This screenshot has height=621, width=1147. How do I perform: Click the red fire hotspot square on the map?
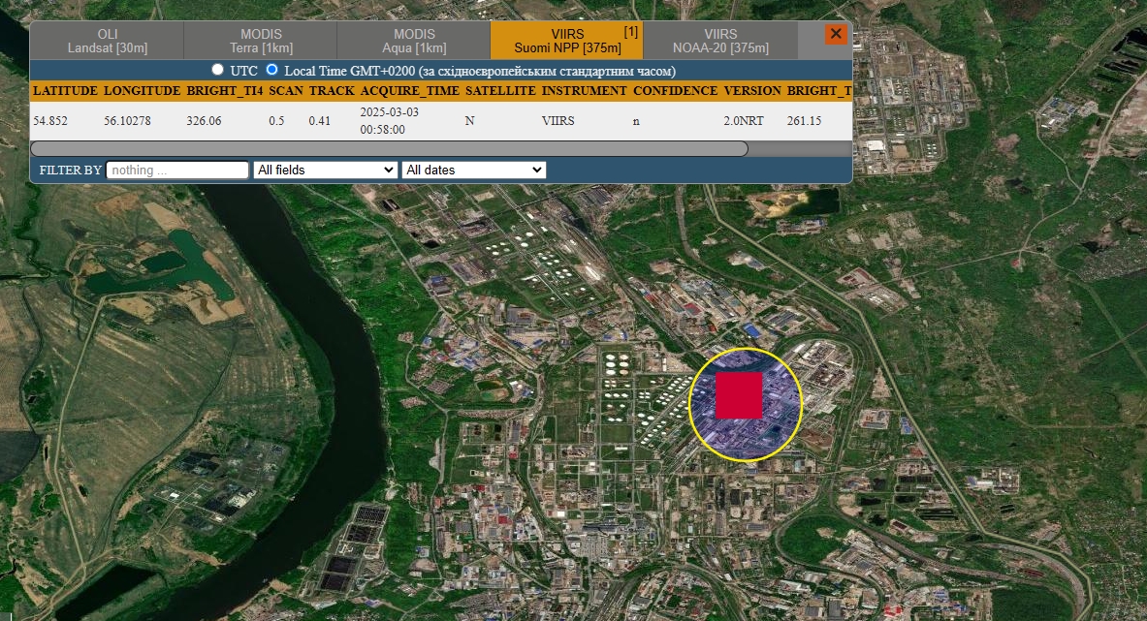(x=739, y=395)
